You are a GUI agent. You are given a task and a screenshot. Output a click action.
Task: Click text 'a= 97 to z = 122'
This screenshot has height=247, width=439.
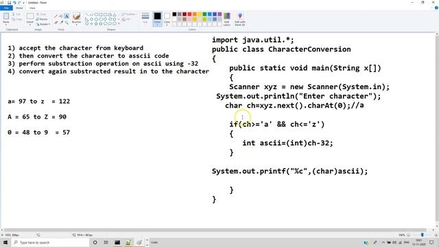coord(38,102)
